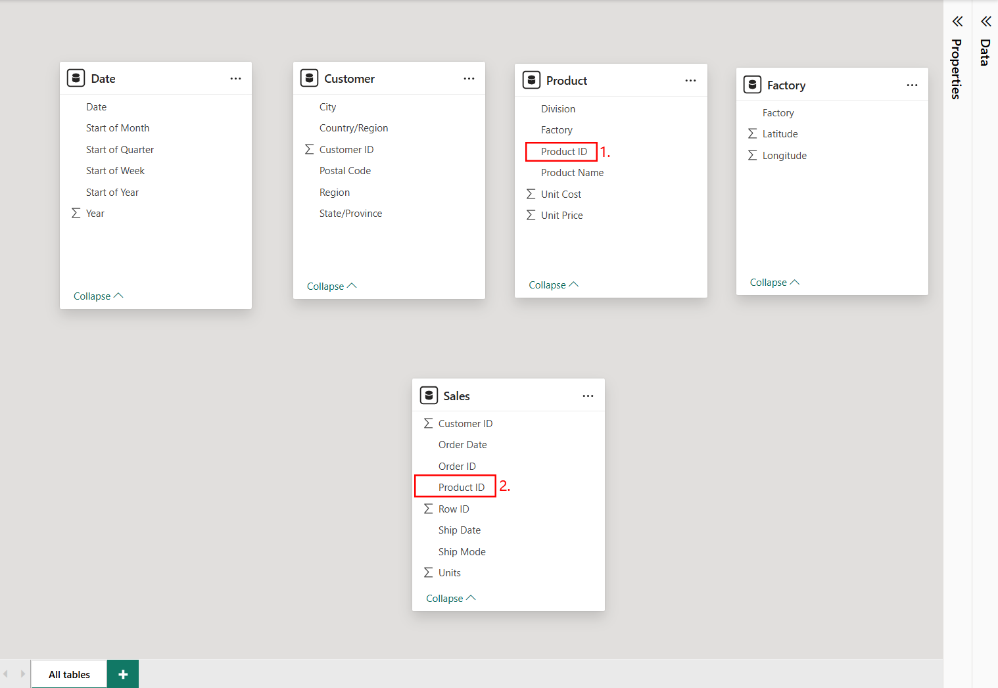The height and width of the screenshot is (688, 998).
Task: Select Units field in Sales table
Action: (x=450, y=573)
